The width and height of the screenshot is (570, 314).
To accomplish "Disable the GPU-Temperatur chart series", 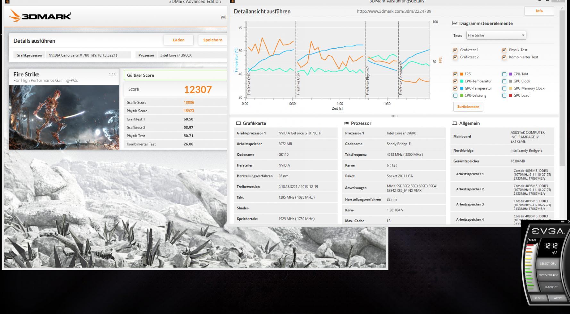I will [455, 88].
